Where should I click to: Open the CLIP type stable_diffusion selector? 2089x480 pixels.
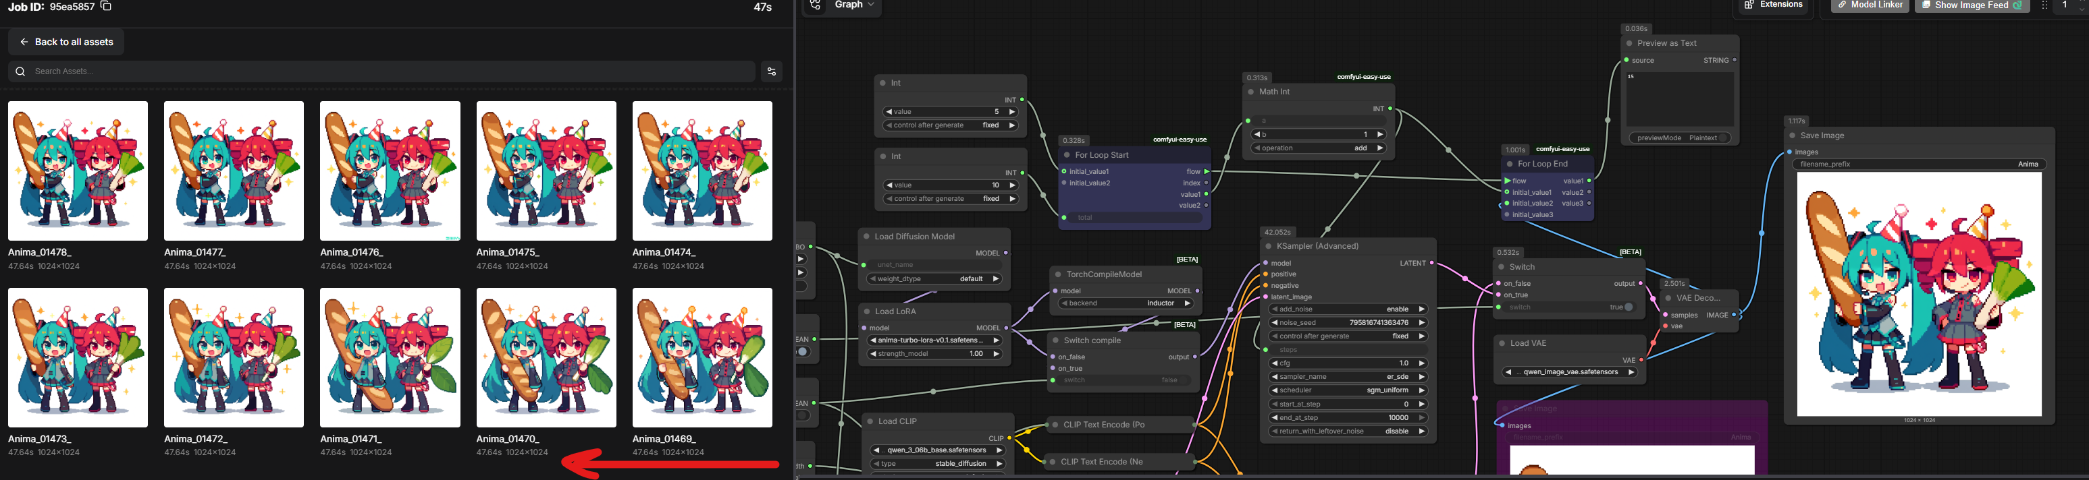point(937,464)
